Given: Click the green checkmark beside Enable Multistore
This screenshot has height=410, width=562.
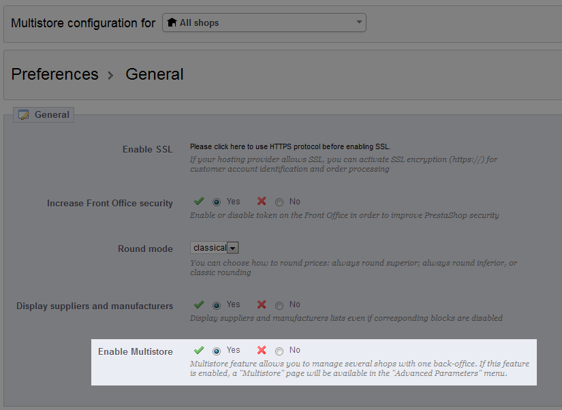Looking at the screenshot, I should point(199,350).
